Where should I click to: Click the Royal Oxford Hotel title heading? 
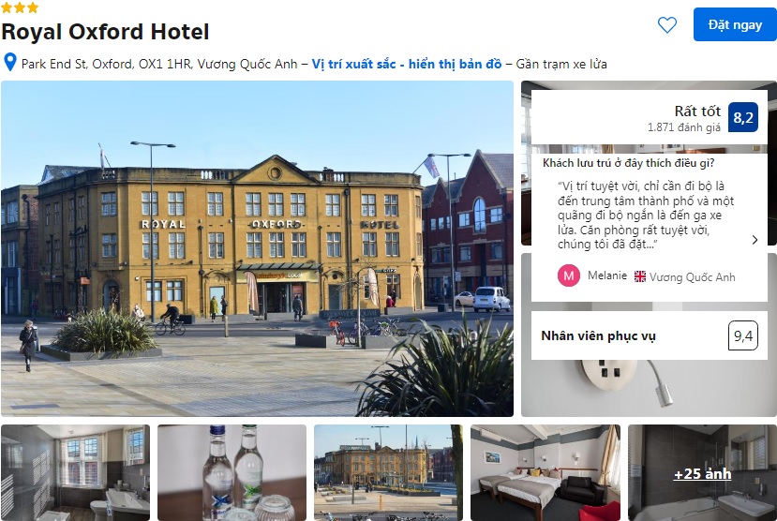pos(105,32)
